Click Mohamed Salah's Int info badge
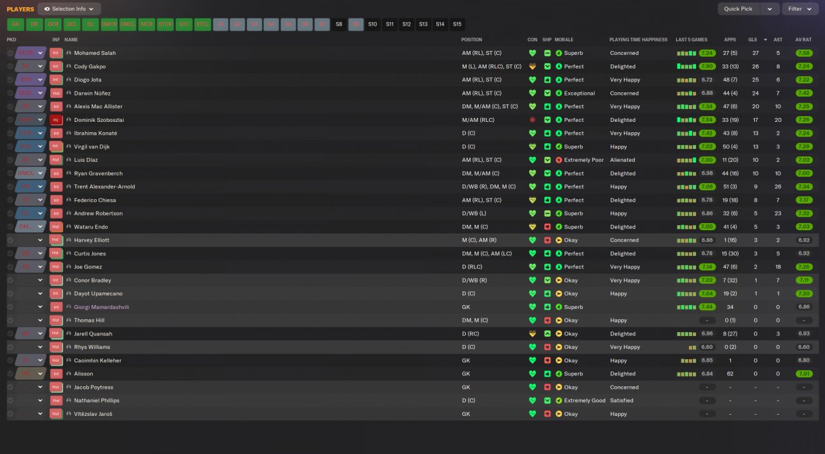825x454 pixels. pos(56,53)
